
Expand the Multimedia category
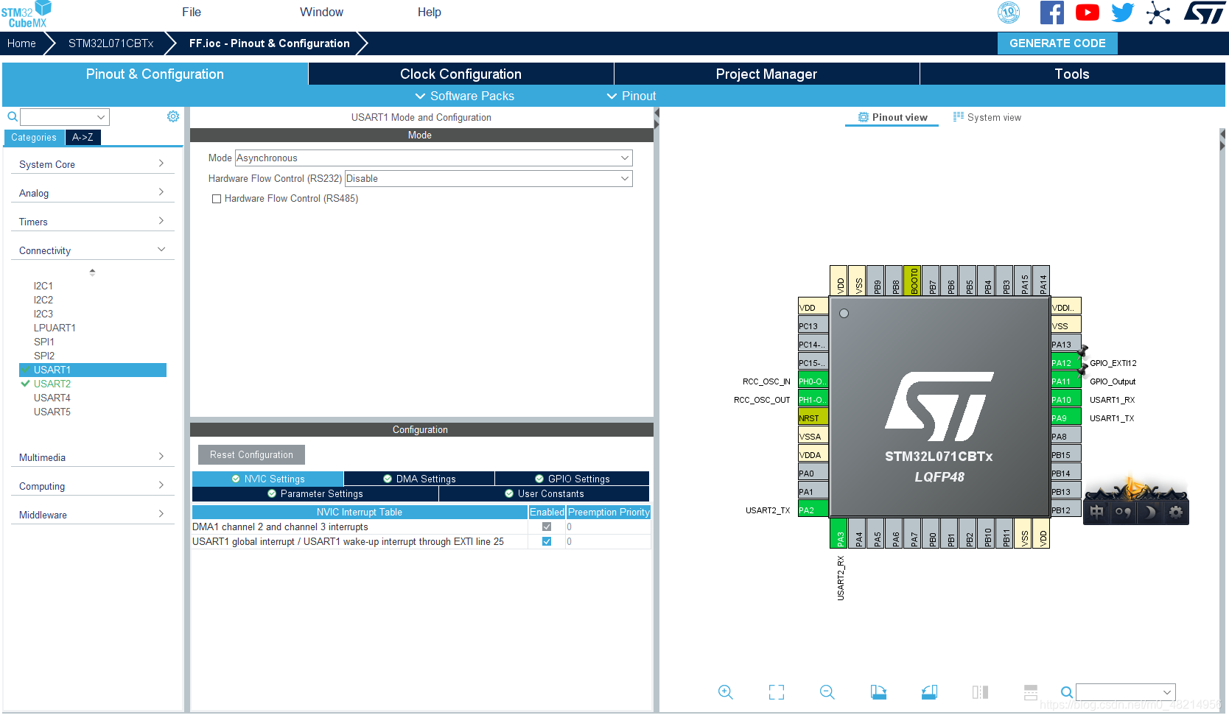tap(92, 457)
